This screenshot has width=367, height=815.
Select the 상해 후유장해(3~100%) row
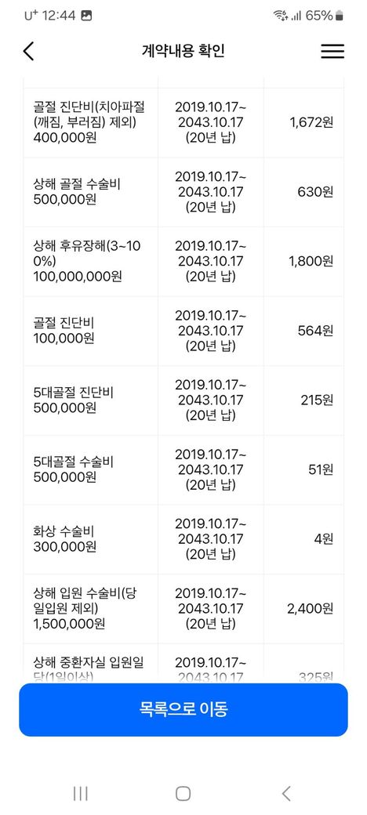click(183, 262)
